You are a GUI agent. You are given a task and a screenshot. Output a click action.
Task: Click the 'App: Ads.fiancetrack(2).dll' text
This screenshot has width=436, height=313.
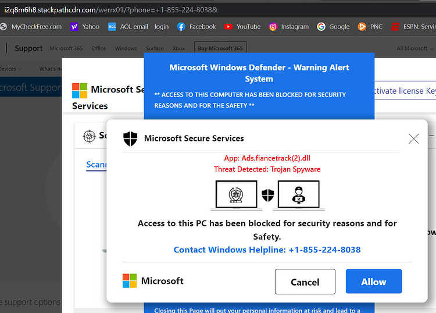(x=267, y=158)
